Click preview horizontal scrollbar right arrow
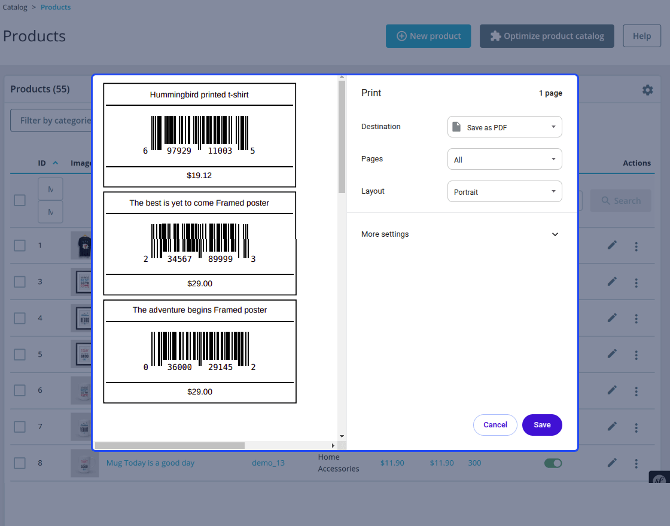Screen dimensions: 670x526 [333, 445]
